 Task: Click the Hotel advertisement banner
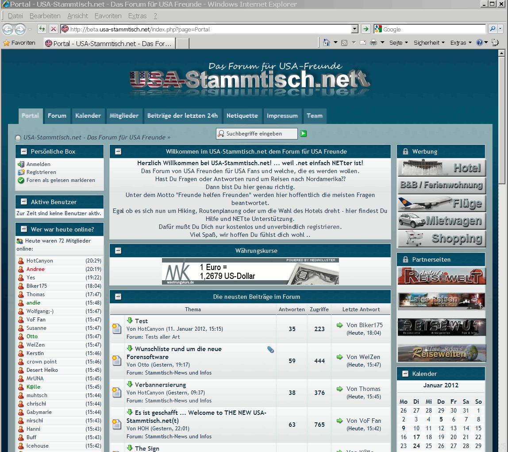[441, 168]
